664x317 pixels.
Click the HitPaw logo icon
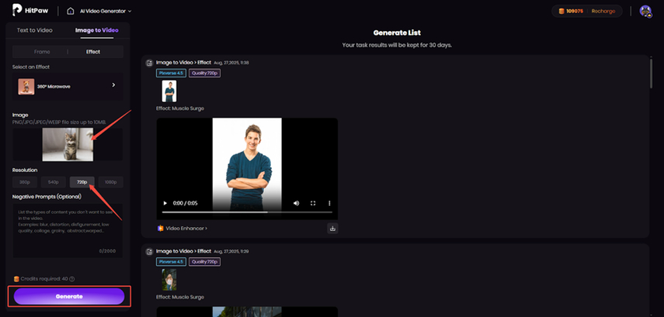17,11
